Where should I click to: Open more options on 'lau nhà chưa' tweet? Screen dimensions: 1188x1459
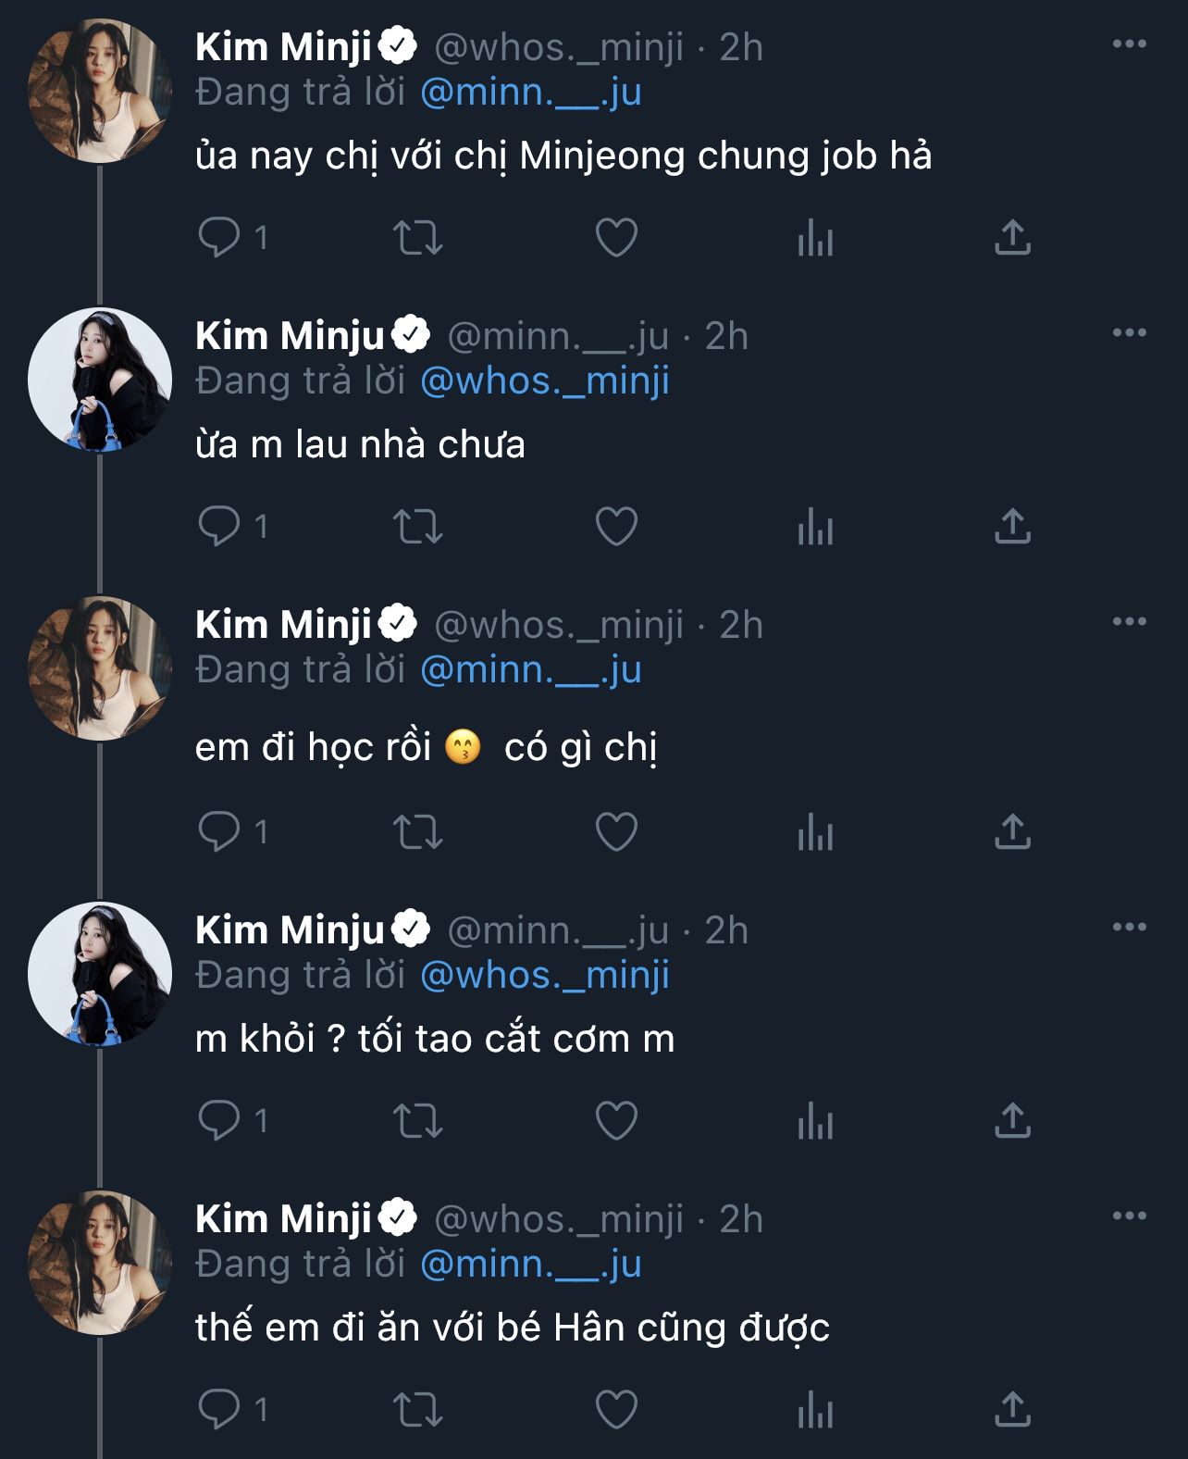(1129, 333)
